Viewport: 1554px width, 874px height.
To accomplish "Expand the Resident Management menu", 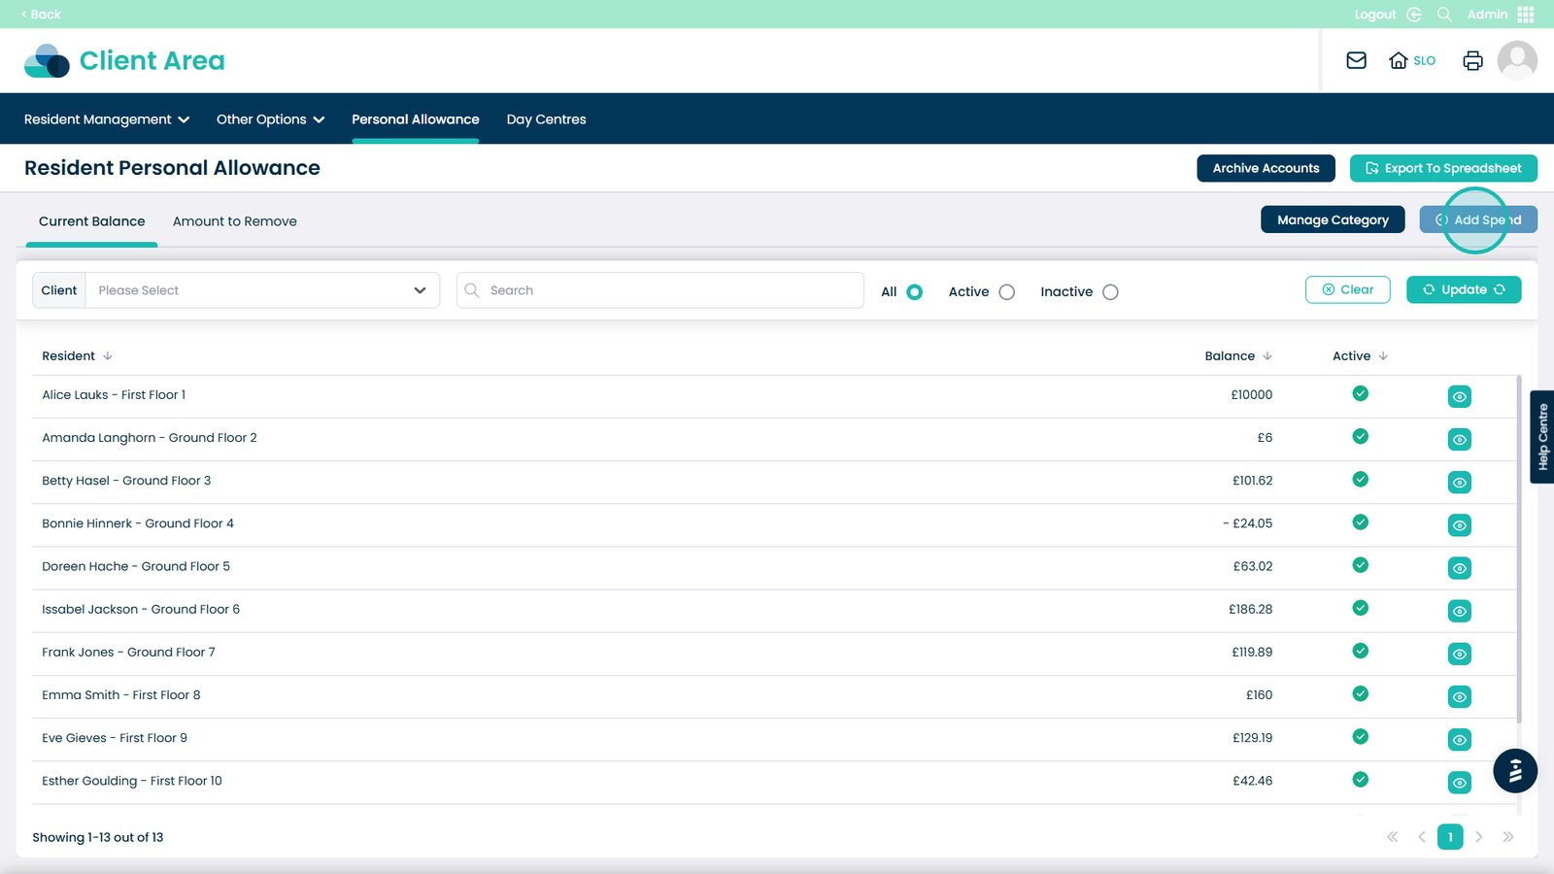I will pos(106,119).
